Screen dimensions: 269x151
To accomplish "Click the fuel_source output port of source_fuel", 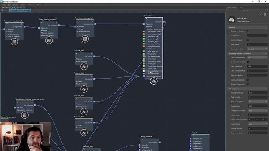I will [x=94, y=57].
